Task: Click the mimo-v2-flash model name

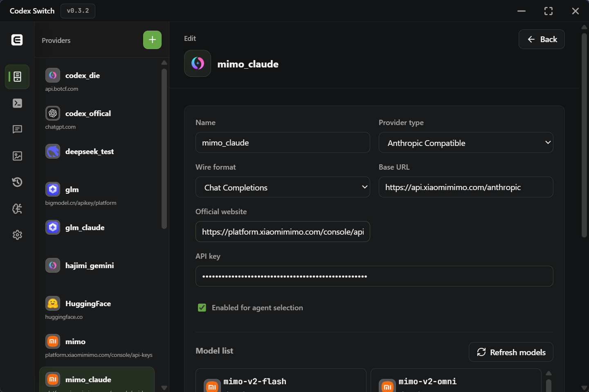Action: 255,381
